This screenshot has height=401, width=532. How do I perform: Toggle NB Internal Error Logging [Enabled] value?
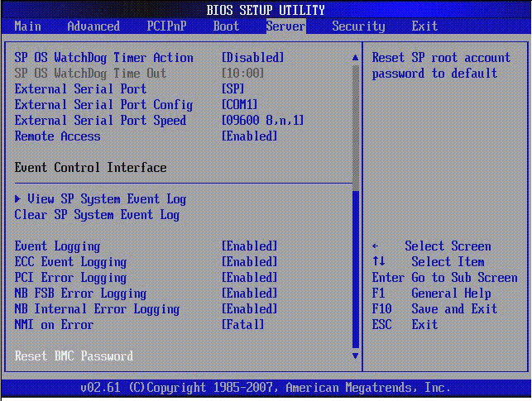pyautogui.click(x=249, y=308)
